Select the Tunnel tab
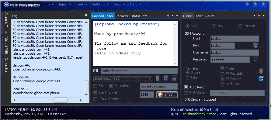 (188, 16)
